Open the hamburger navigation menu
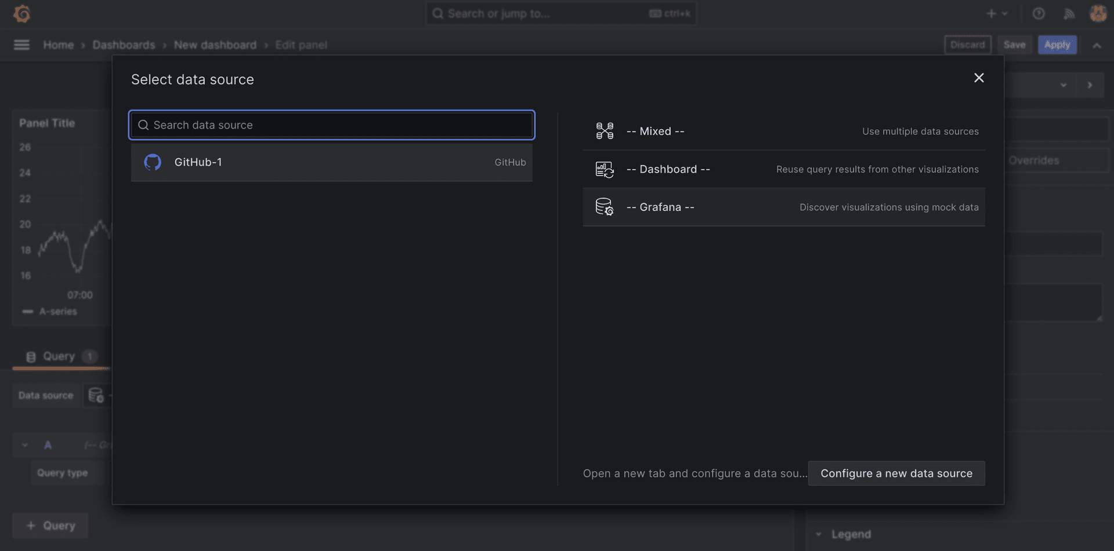 [21, 45]
